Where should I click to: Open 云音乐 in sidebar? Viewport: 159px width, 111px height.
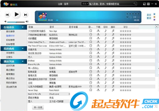pyautogui.click(x=9, y=57)
